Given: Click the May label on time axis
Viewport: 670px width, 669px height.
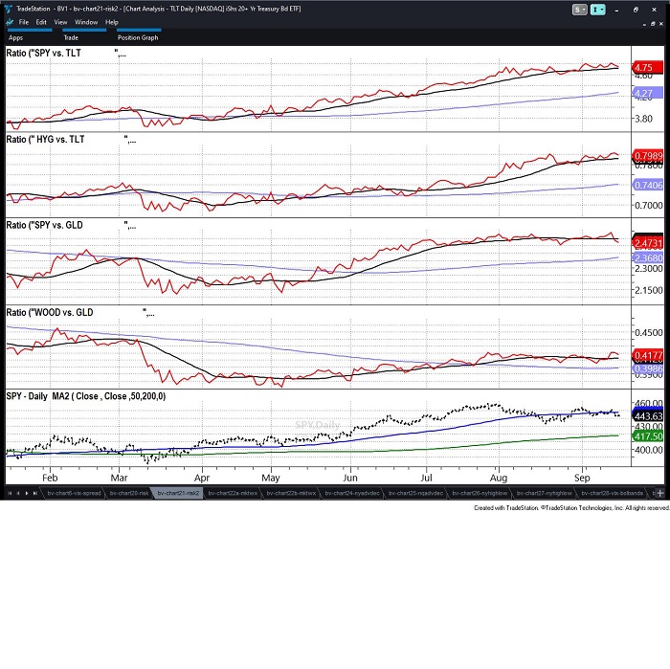Looking at the screenshot, I should [271, 478].
